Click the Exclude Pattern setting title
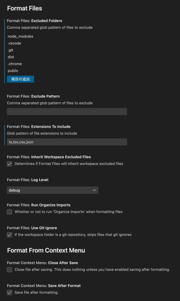 tap(33, 96)
